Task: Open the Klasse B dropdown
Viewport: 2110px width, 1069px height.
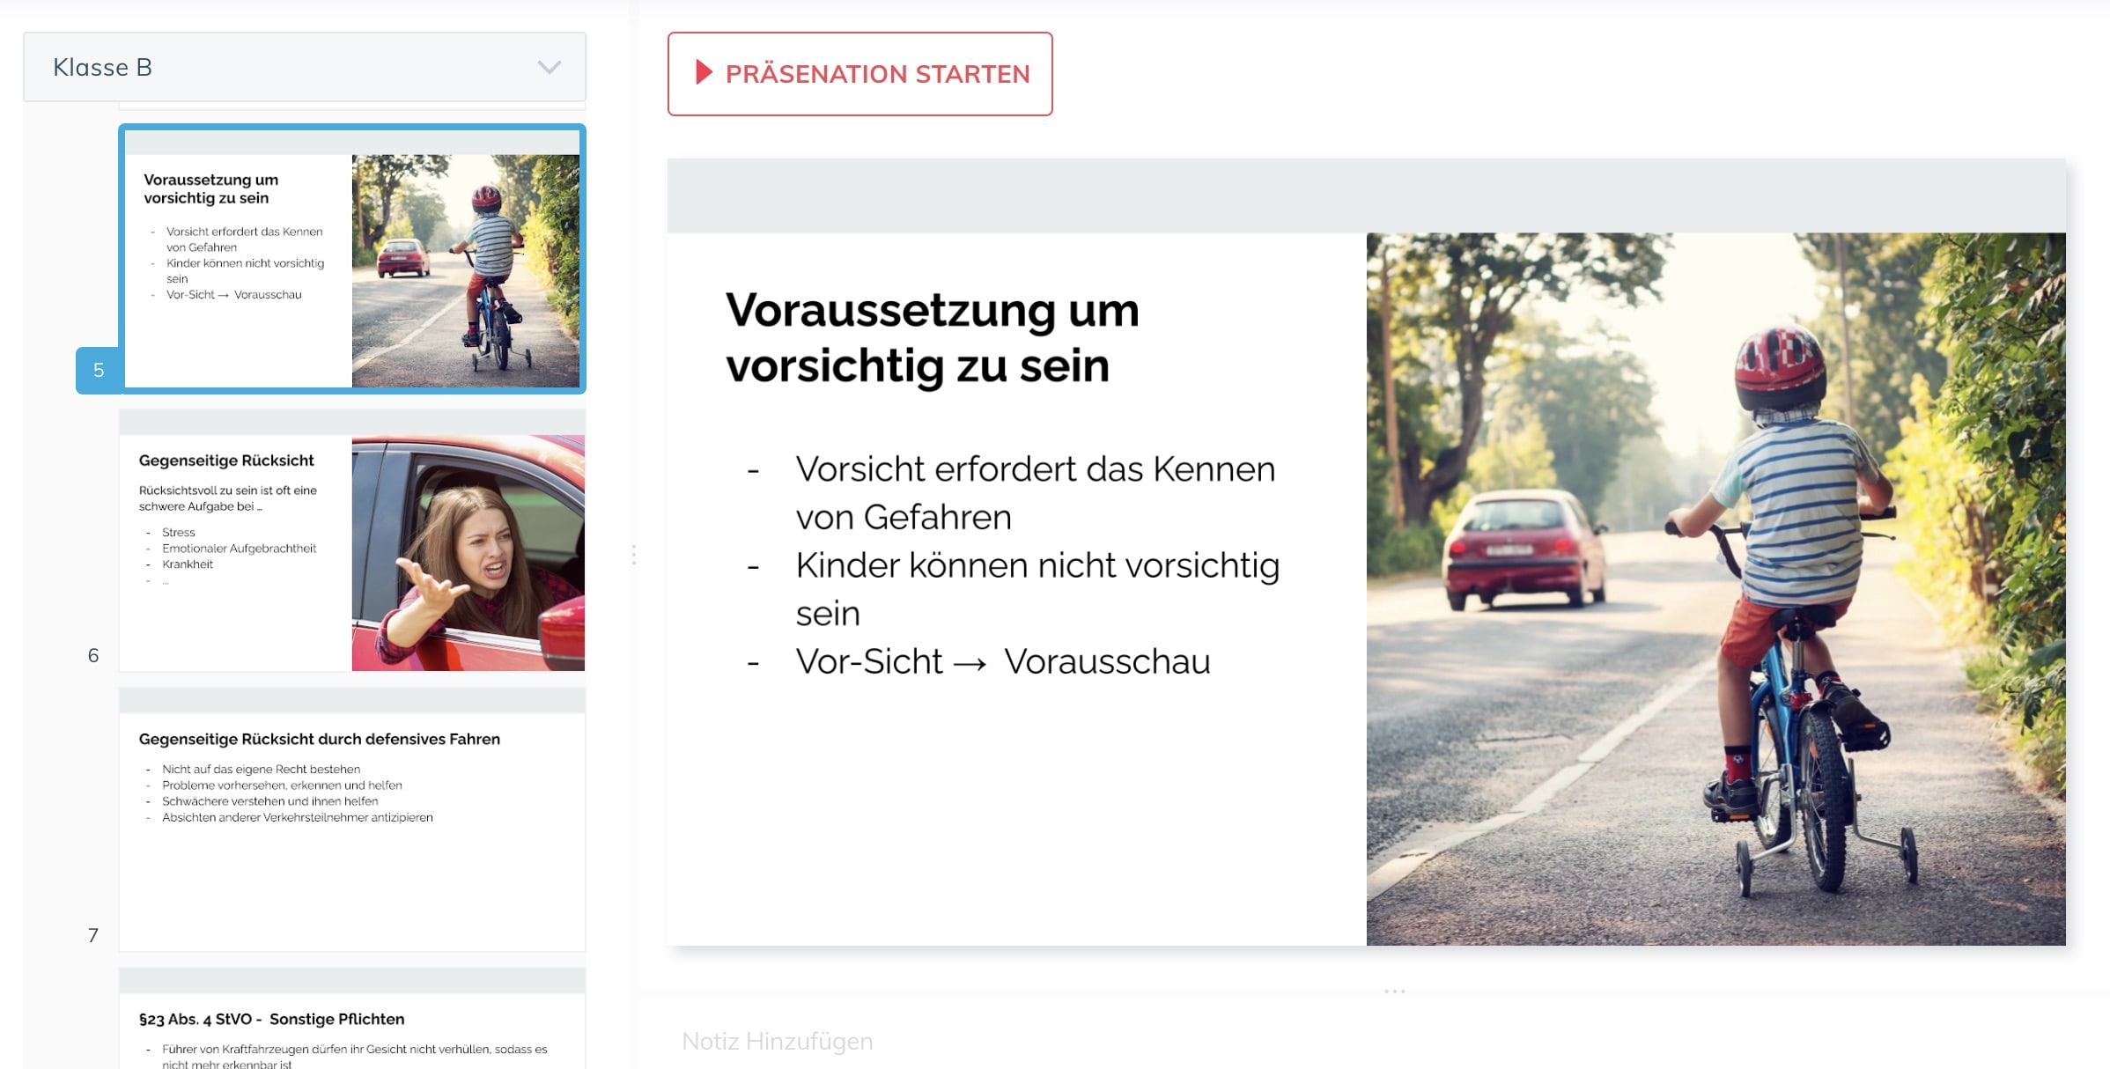Action: click(305, 67)
